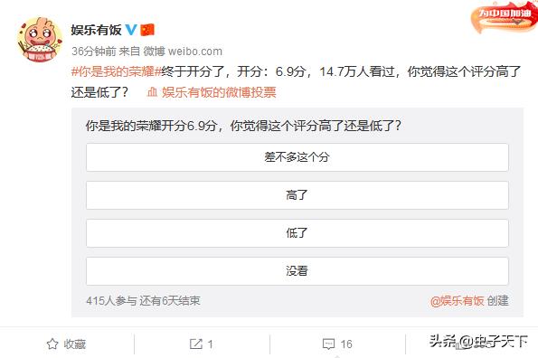This screenshot has height=358, width=538.
Task: Open the 娱乐有饭 username link
Action: click(96, 30)
